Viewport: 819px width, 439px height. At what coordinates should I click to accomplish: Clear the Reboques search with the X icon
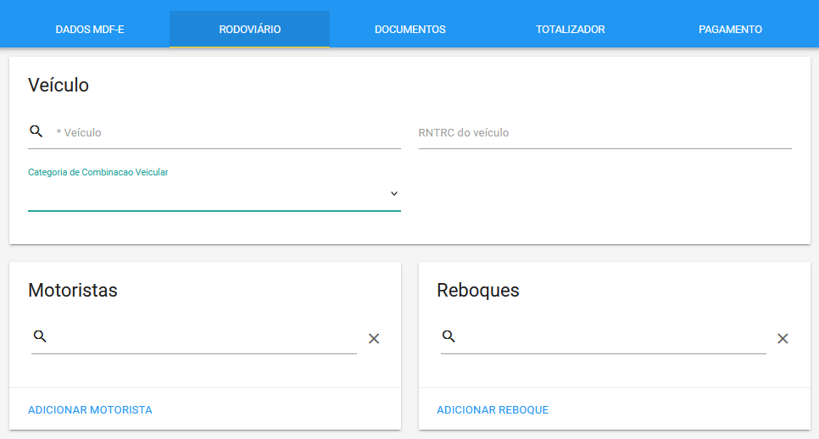click(x=783, y=339)
